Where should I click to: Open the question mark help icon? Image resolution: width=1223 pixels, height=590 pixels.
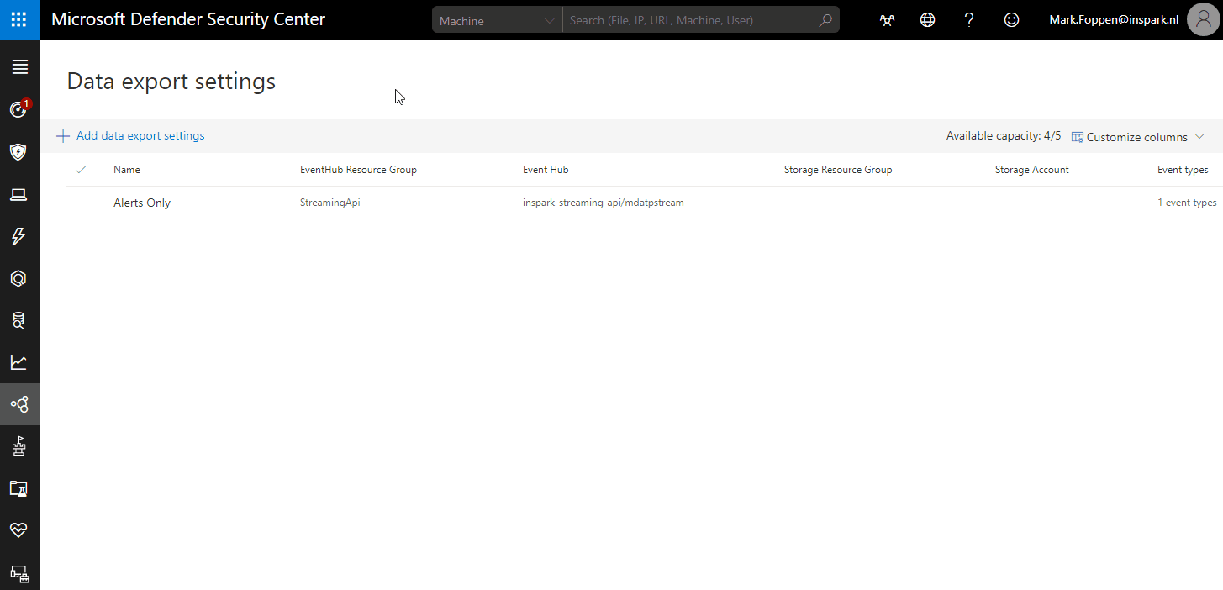969,20
